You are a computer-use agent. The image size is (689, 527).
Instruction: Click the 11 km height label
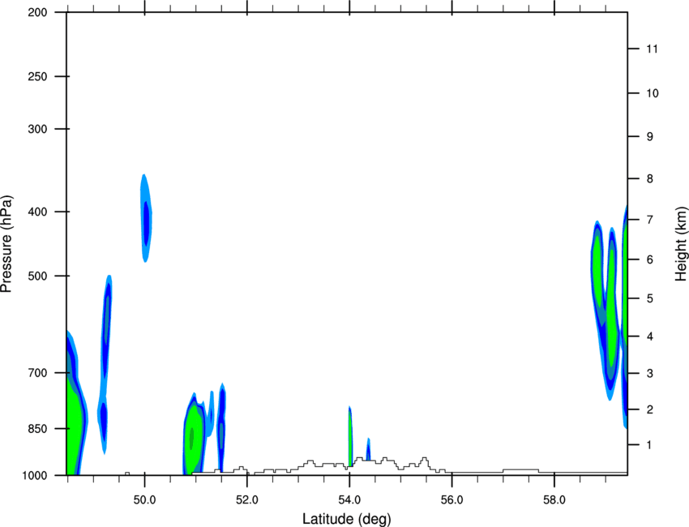pos(652,49)
